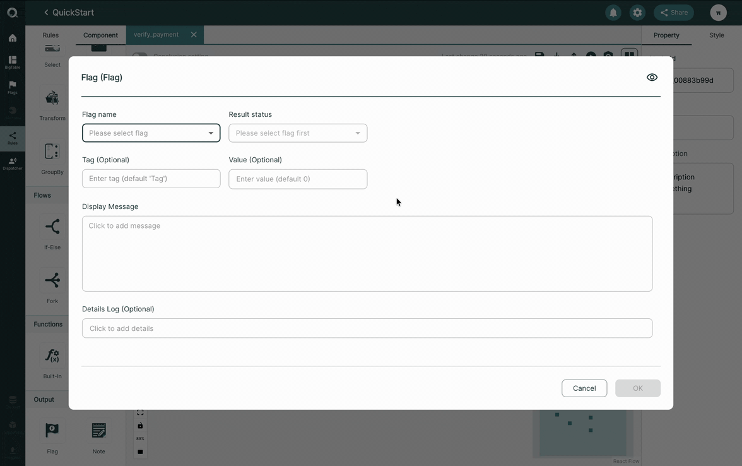
Task: Select the Fork flow component
Action: pos(52,285)
